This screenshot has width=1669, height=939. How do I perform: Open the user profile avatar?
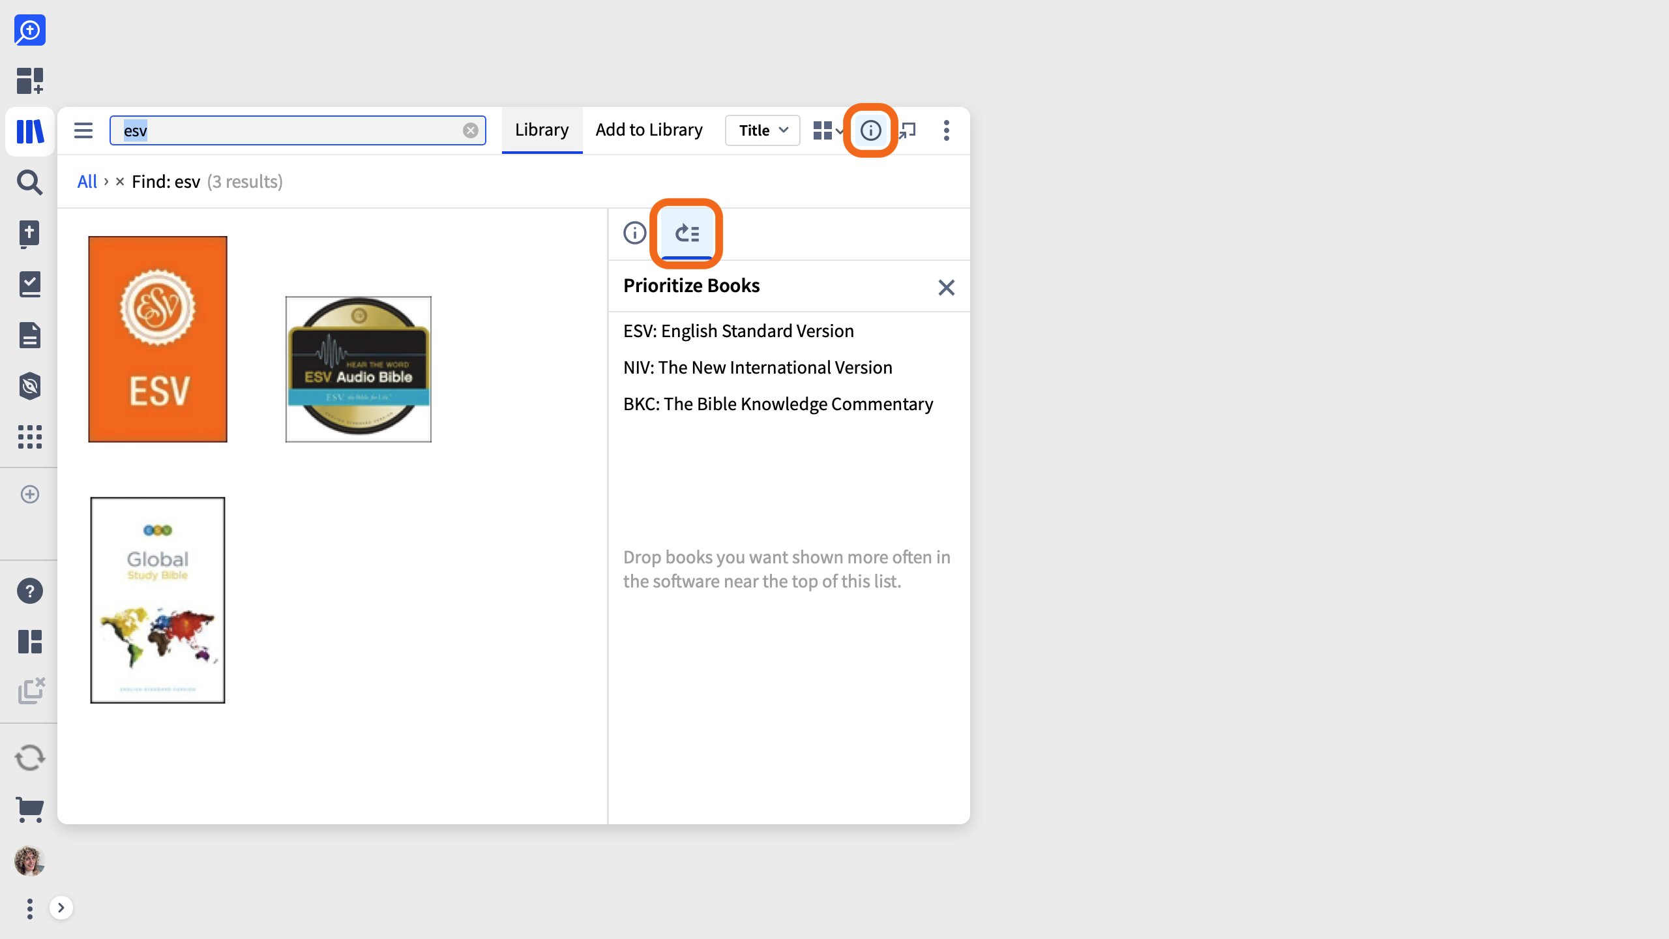coord(30,861)
